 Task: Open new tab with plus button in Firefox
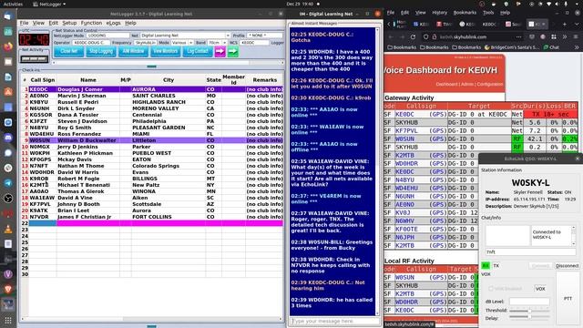point(565,24)
